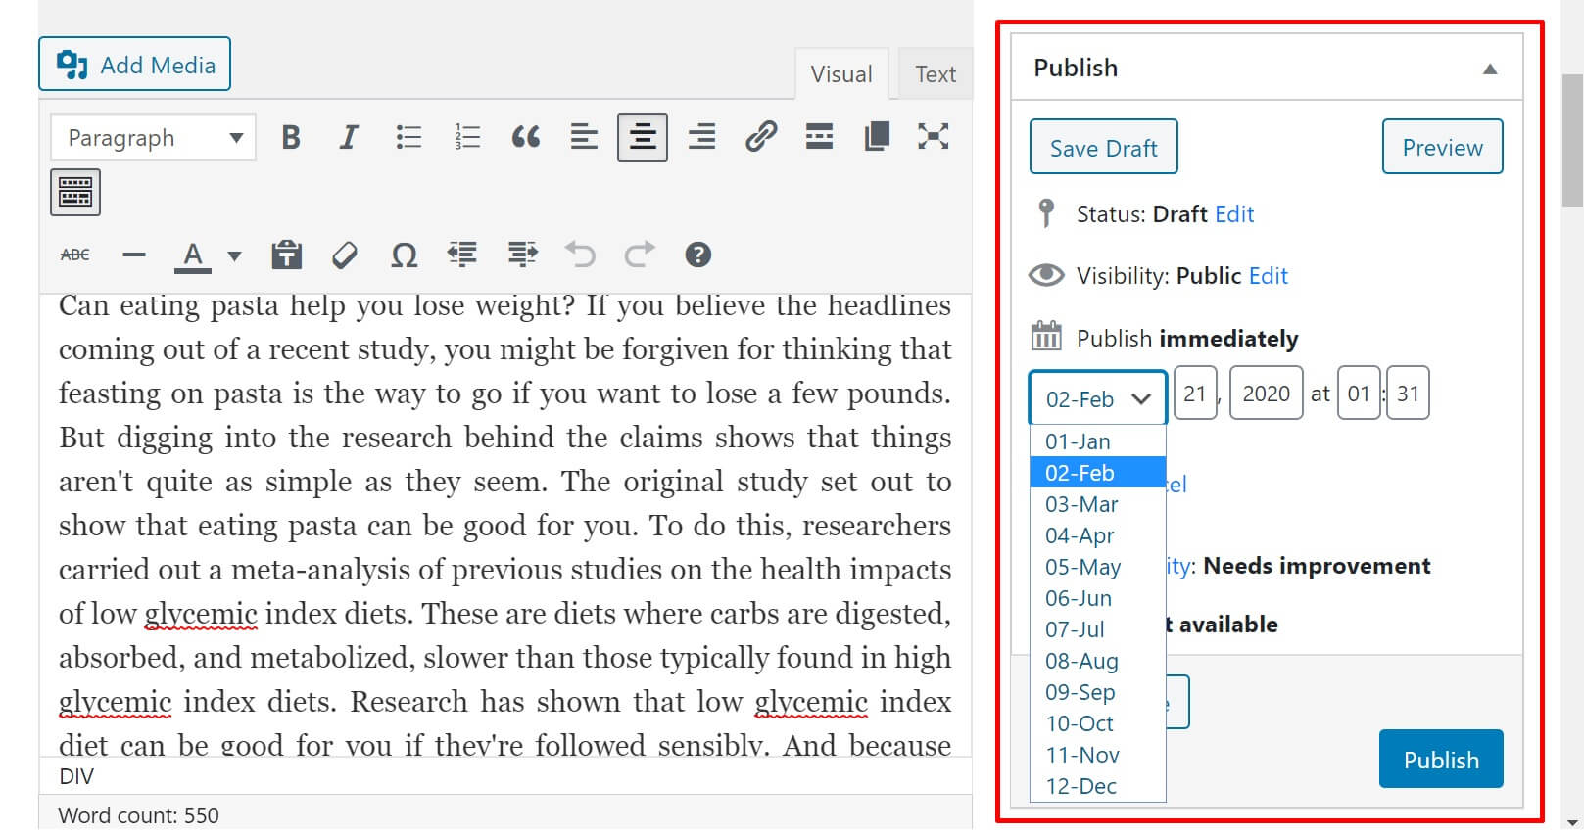Align text right

click(701, 137)
